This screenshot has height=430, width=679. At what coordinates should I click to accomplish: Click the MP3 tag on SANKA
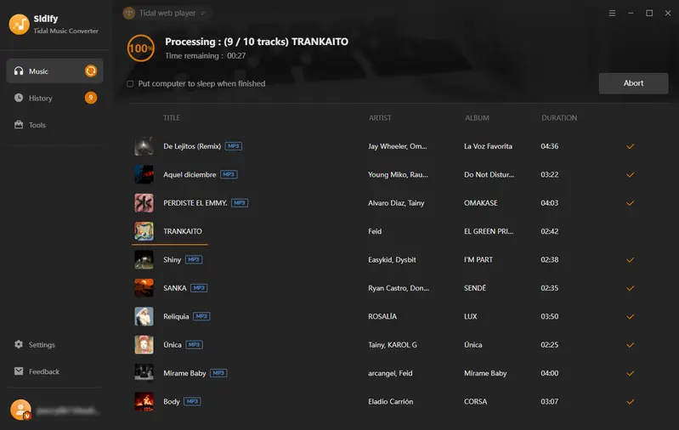[199, 288]
